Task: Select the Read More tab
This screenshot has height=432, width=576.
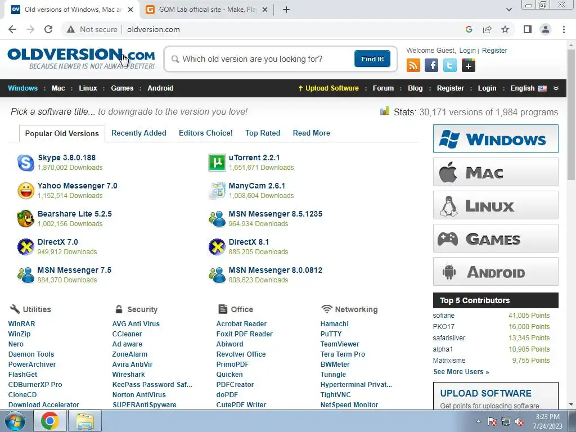Action: click(x=312, y=133)
